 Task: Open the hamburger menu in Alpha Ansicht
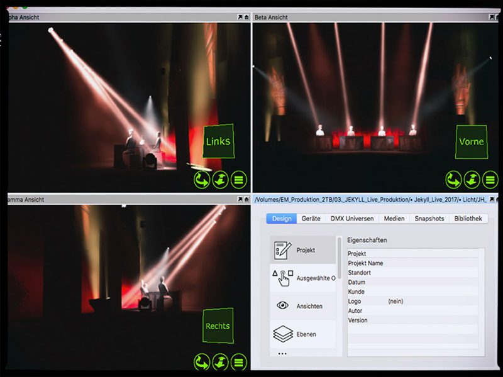[239, 180]
